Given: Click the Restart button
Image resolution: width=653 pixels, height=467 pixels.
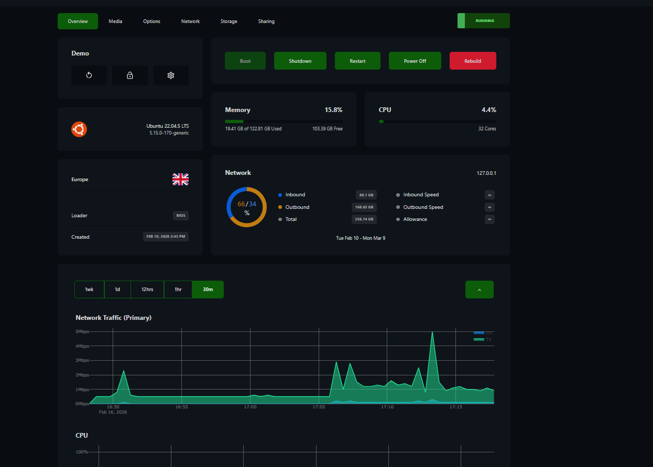Looking at the screenshot, I should [x=358, y=61].
